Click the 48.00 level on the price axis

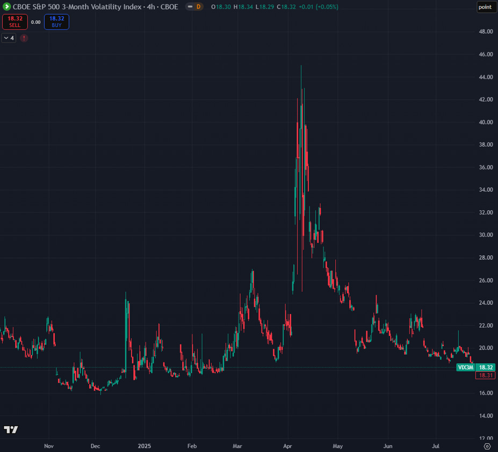[486, 32]
